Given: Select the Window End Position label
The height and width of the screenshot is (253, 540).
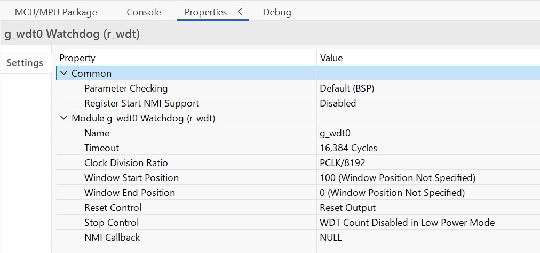Looking at the screenshot, I should (x=130, y=192).
